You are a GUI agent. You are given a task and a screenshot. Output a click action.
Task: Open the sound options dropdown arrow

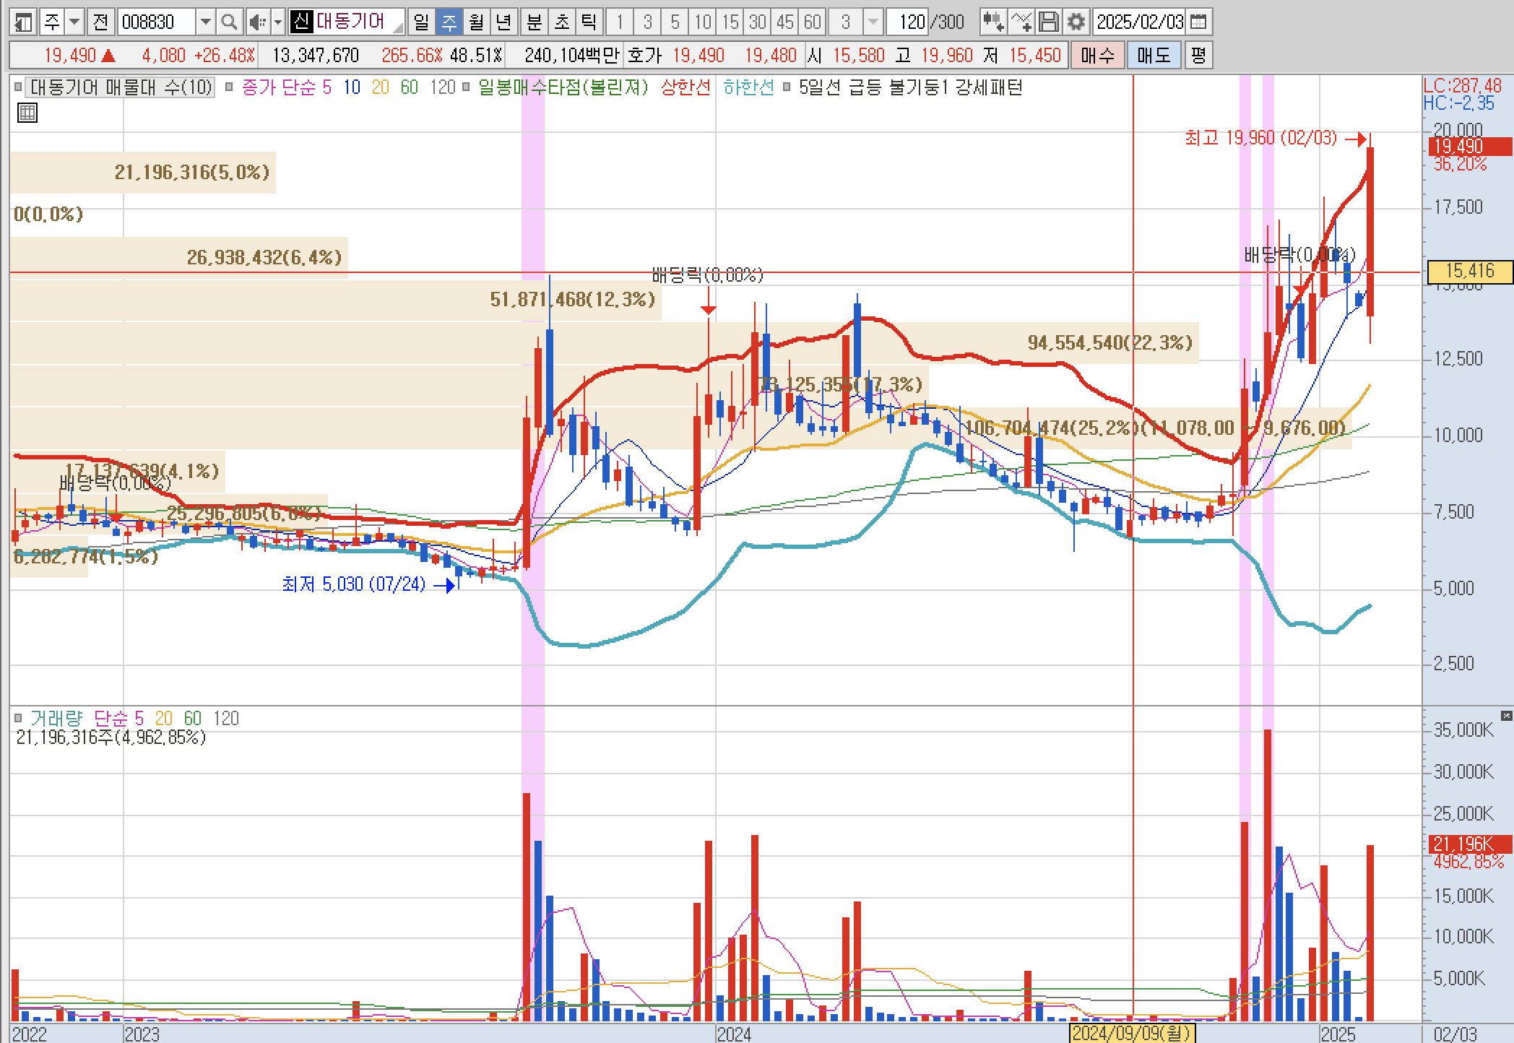(x=277, y=22)
